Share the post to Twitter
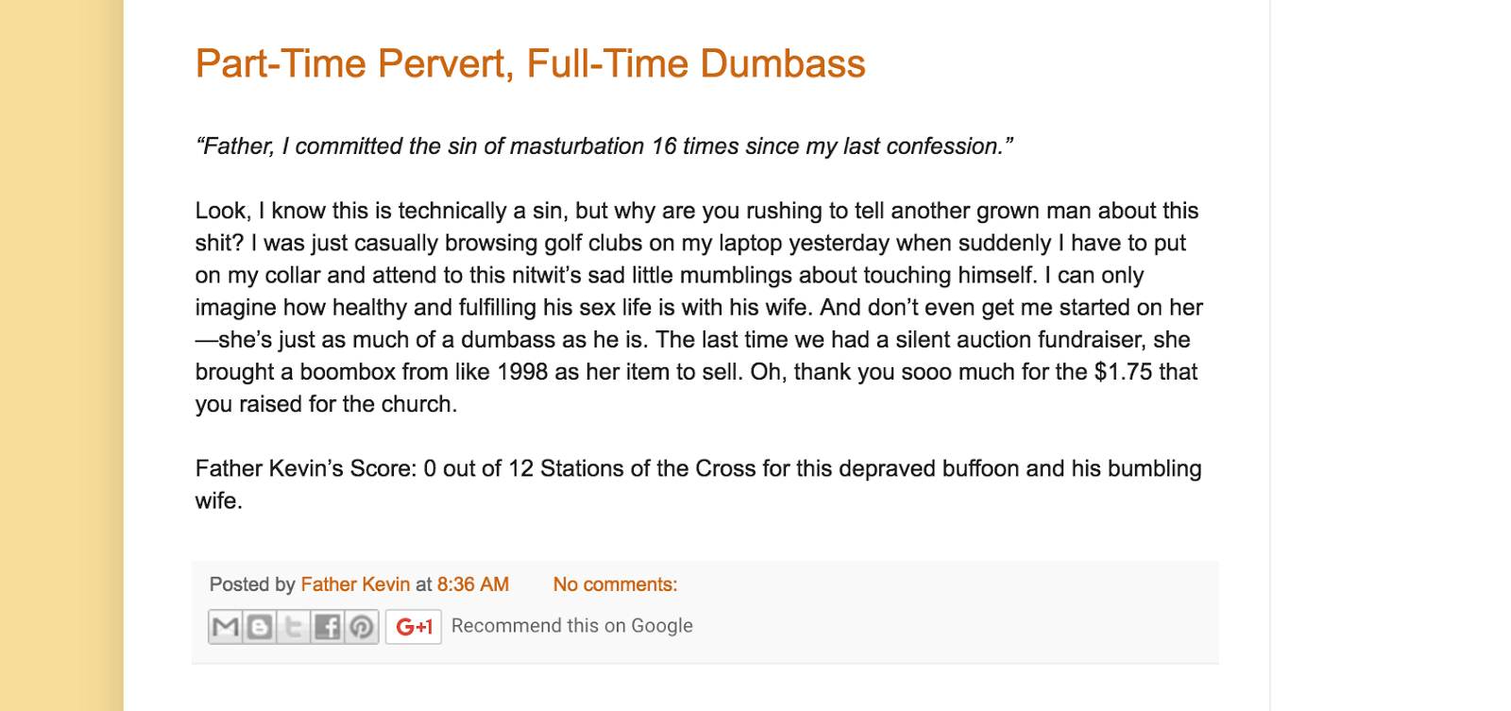Image resolution: width=1511 pixels, height=711 pixels. 294,627
